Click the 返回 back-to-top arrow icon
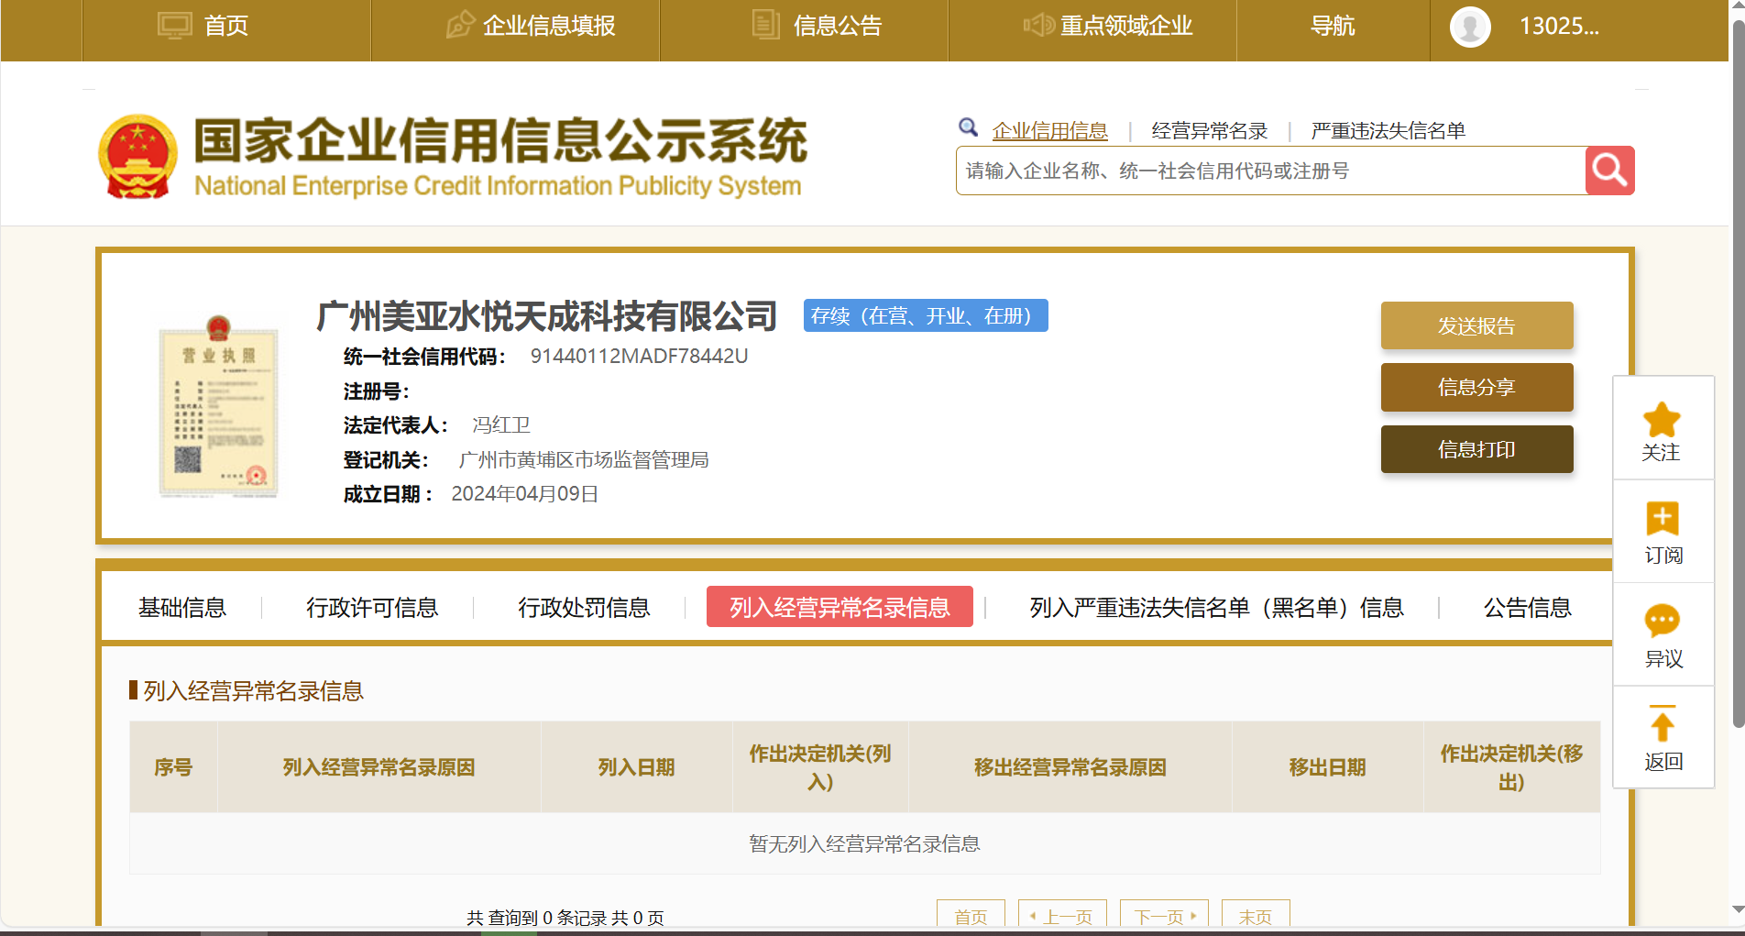 (x=1662, y=724)
